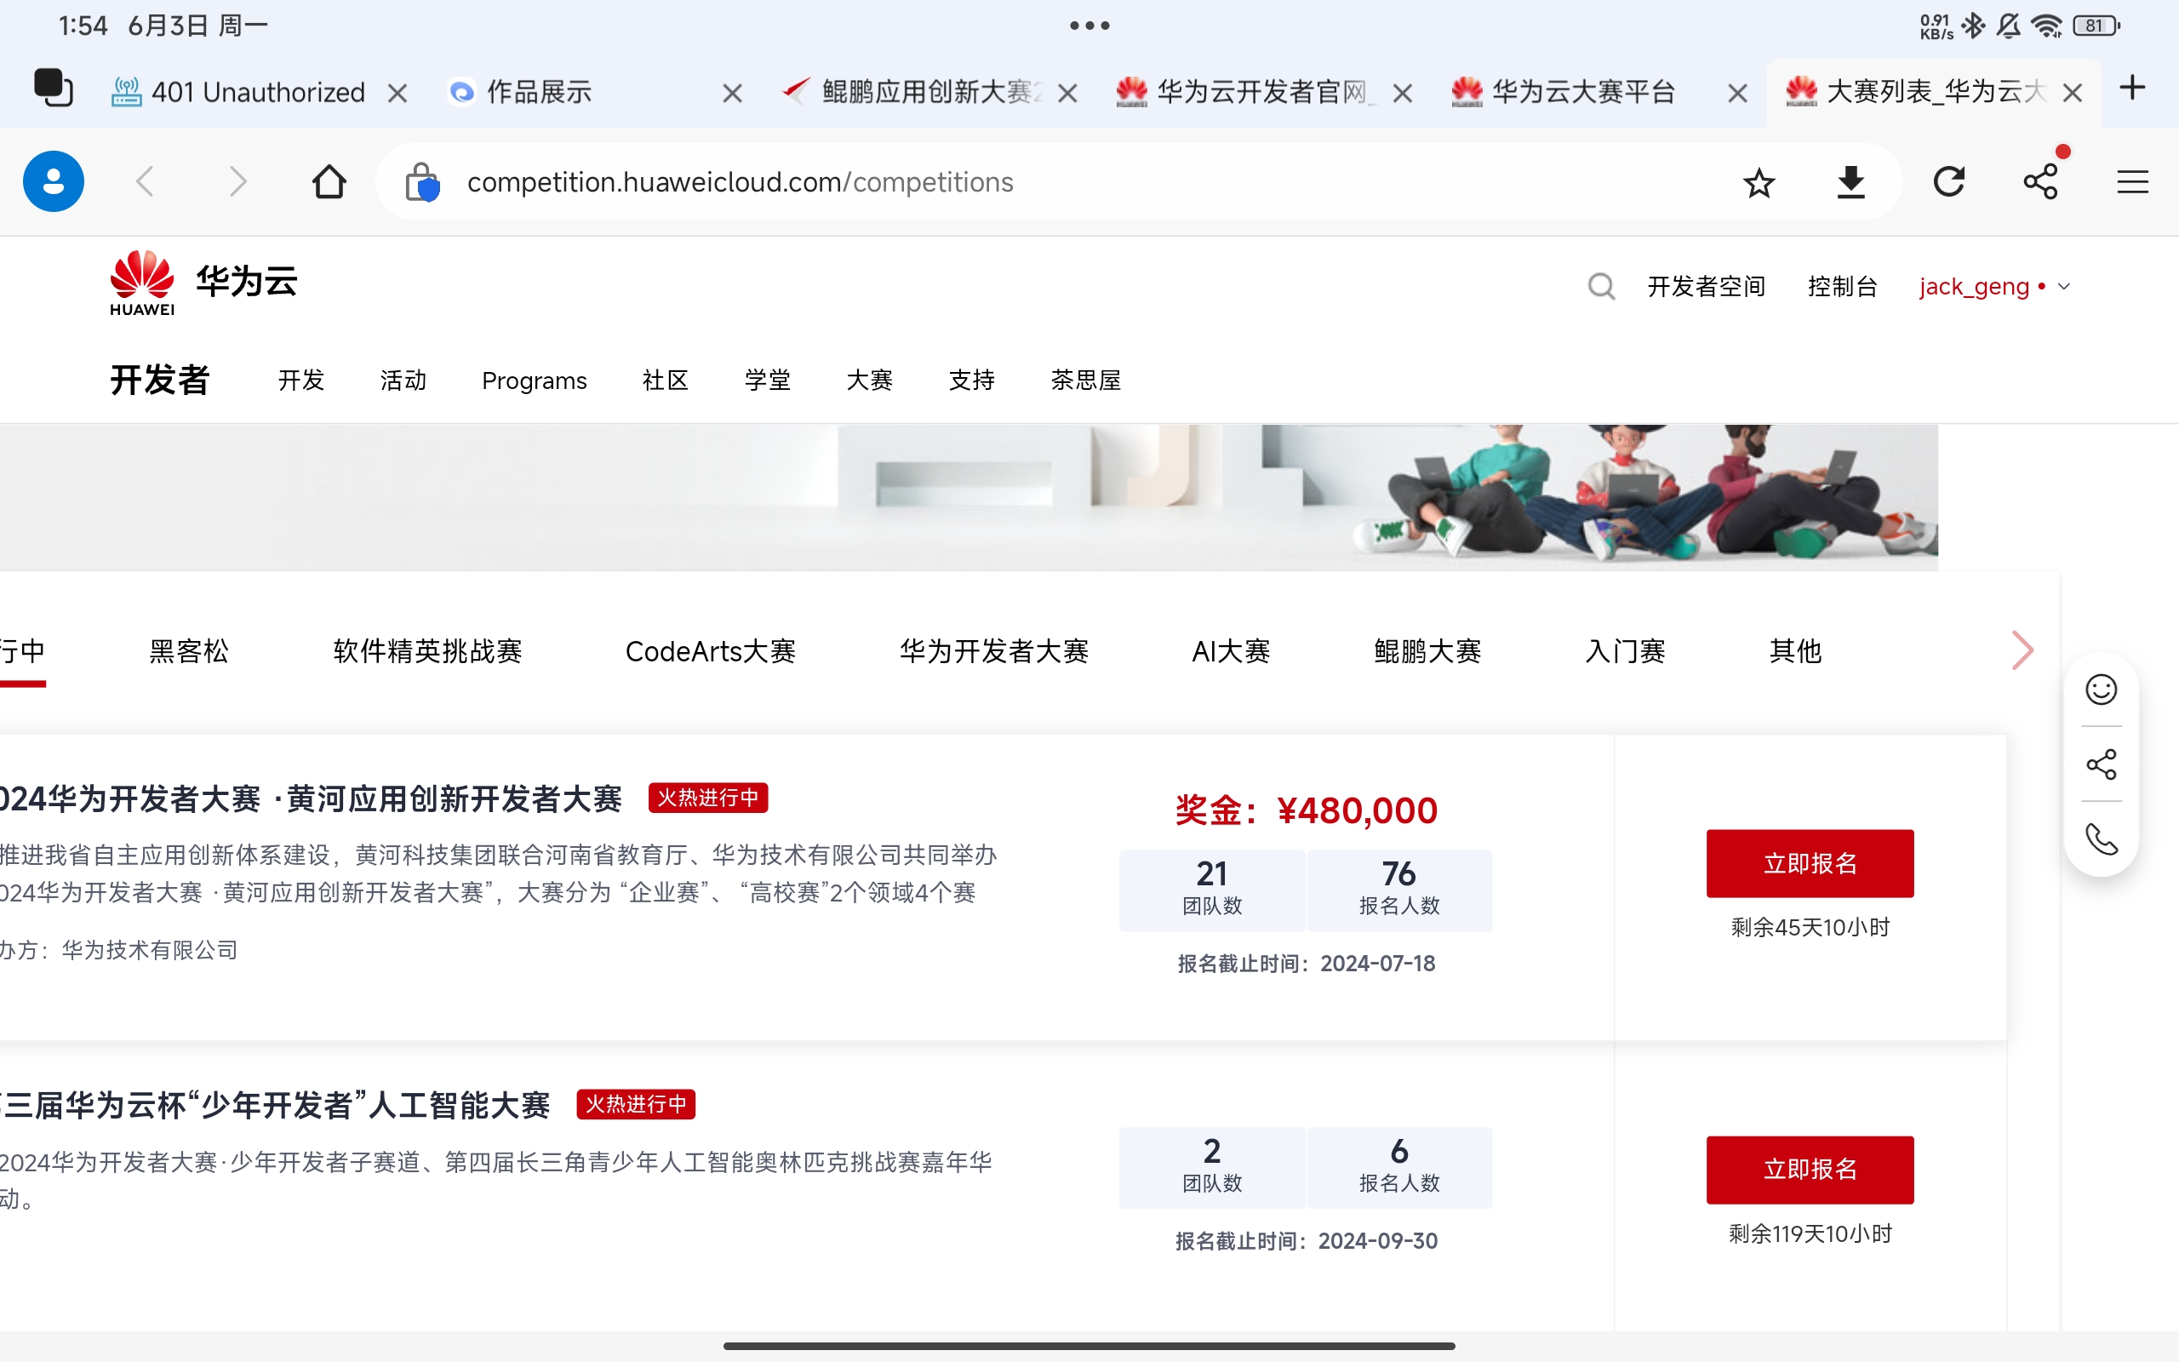Open the 学堂 navigation menu item
Viewport: 2179px width, 1362px height.
[x=767, y=381]
